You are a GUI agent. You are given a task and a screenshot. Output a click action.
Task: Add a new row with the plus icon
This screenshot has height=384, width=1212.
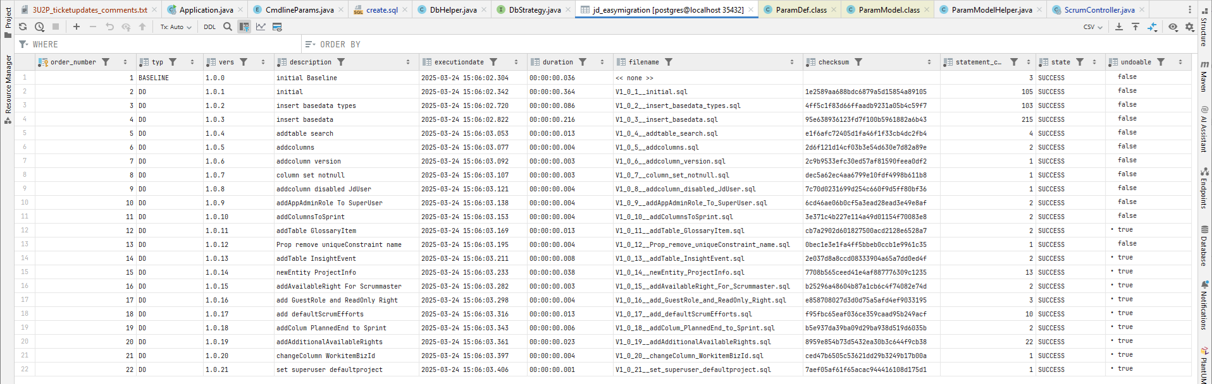77,27
